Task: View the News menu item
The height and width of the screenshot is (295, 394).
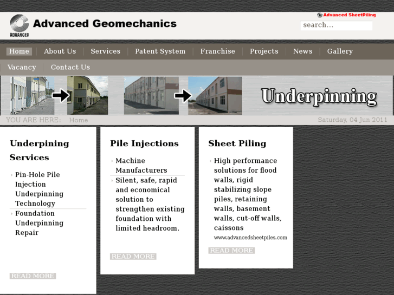Action: coord(303,51)
